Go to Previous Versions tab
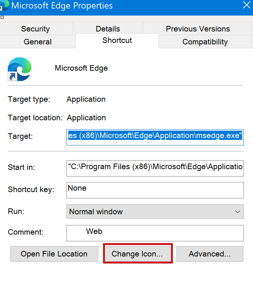The height and width of the screenshot is (282, 253). point(198,29)
